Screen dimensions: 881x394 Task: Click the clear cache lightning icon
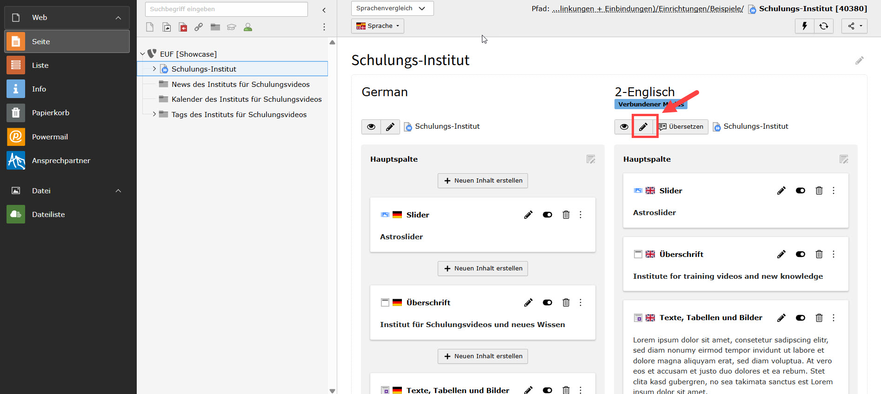[x=804, y=26]
